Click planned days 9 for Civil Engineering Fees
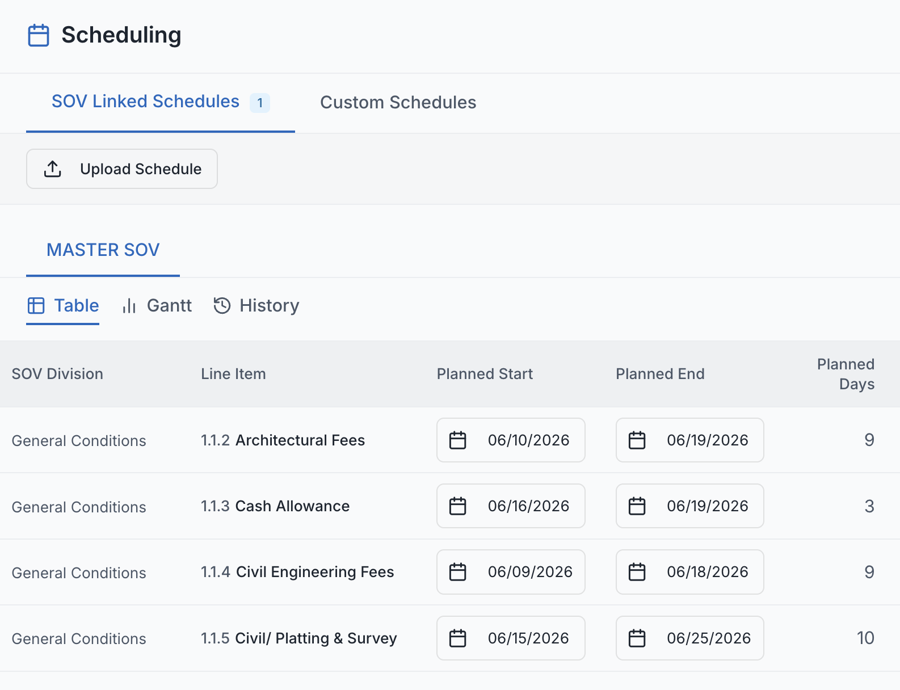This screenshot has width=900, height=690. [x=869, y=572]
